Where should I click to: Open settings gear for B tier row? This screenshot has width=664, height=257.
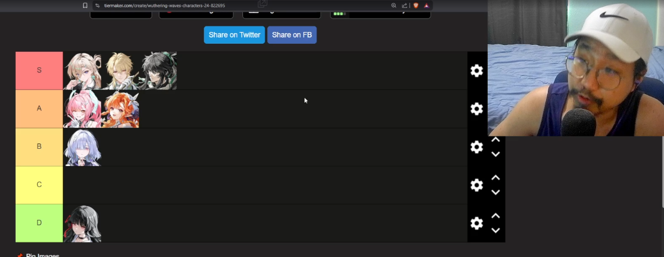click(477, 147)
